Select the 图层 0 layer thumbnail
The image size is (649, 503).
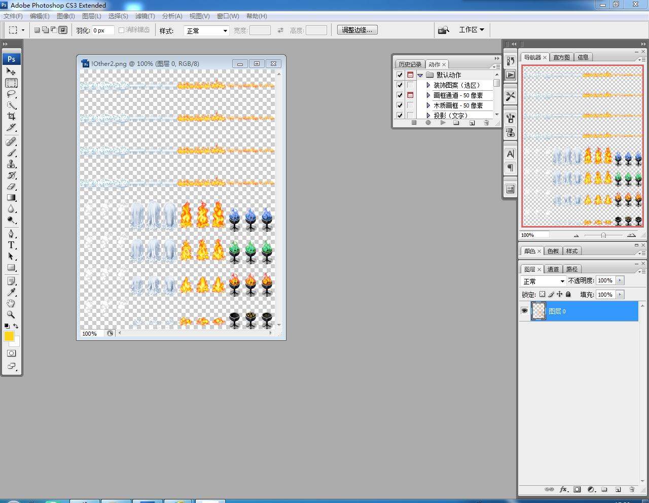click(x=538, y=311)
